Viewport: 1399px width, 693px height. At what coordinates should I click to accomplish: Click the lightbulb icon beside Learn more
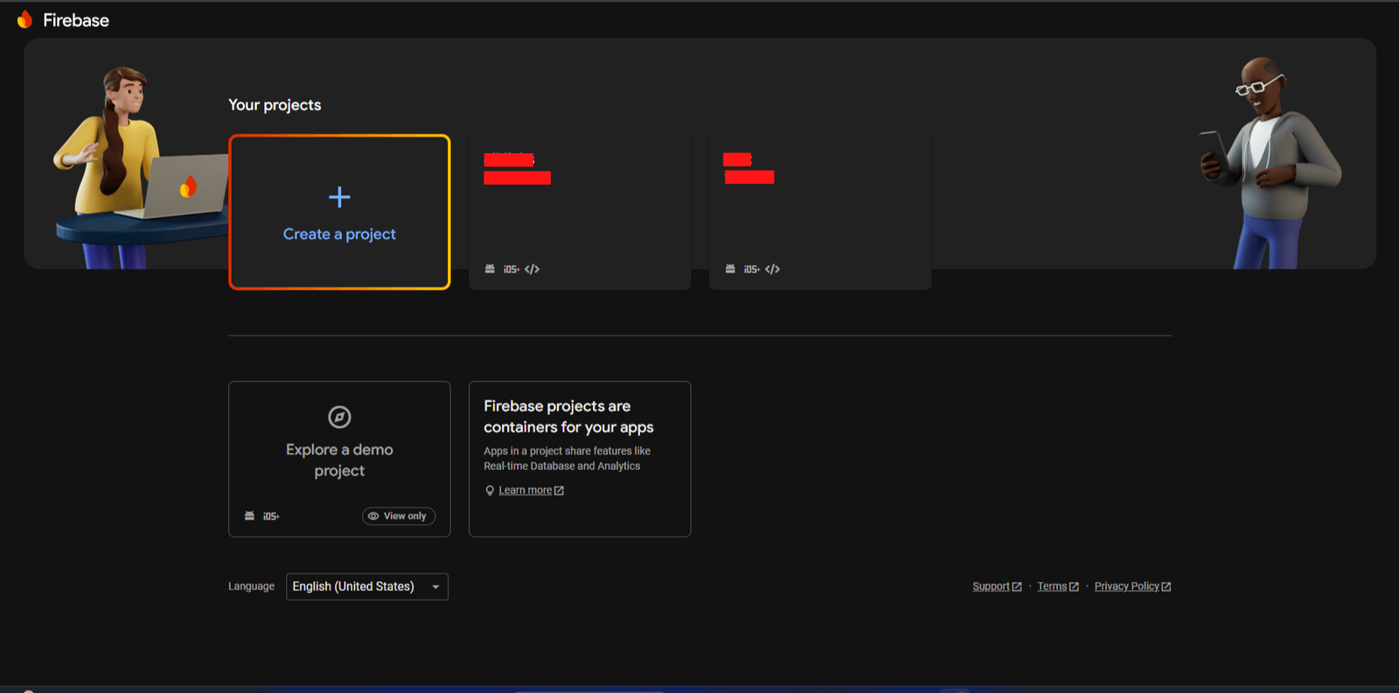click(490, 490)
